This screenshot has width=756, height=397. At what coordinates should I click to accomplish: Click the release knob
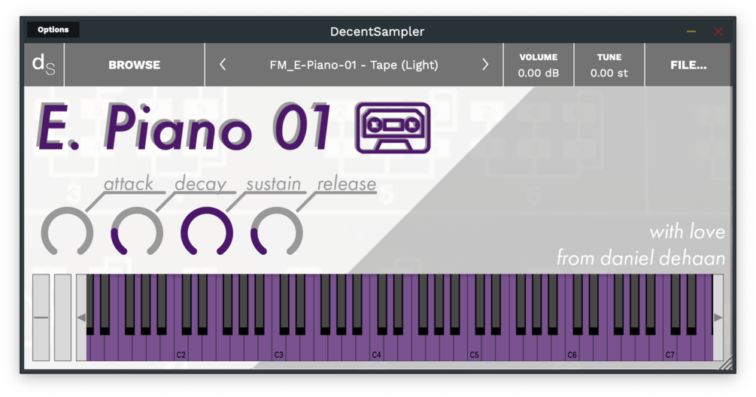pos(277,232)
